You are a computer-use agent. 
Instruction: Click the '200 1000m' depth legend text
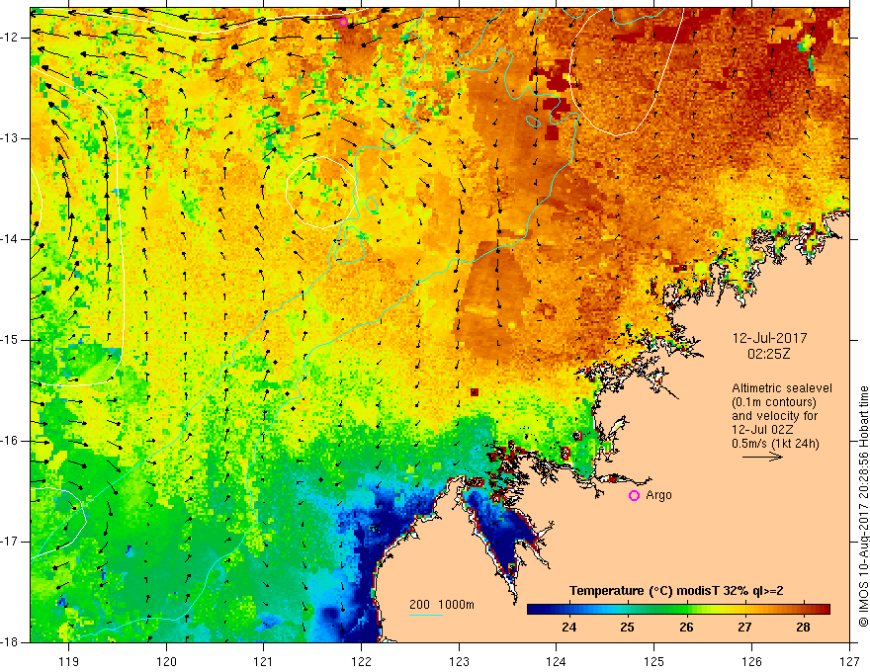pos(442,605)
